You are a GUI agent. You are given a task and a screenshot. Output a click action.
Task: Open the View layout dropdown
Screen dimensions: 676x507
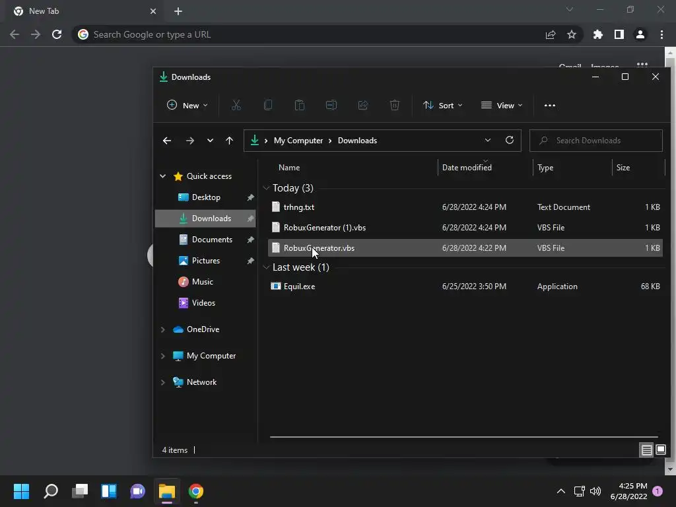(502, 105)
